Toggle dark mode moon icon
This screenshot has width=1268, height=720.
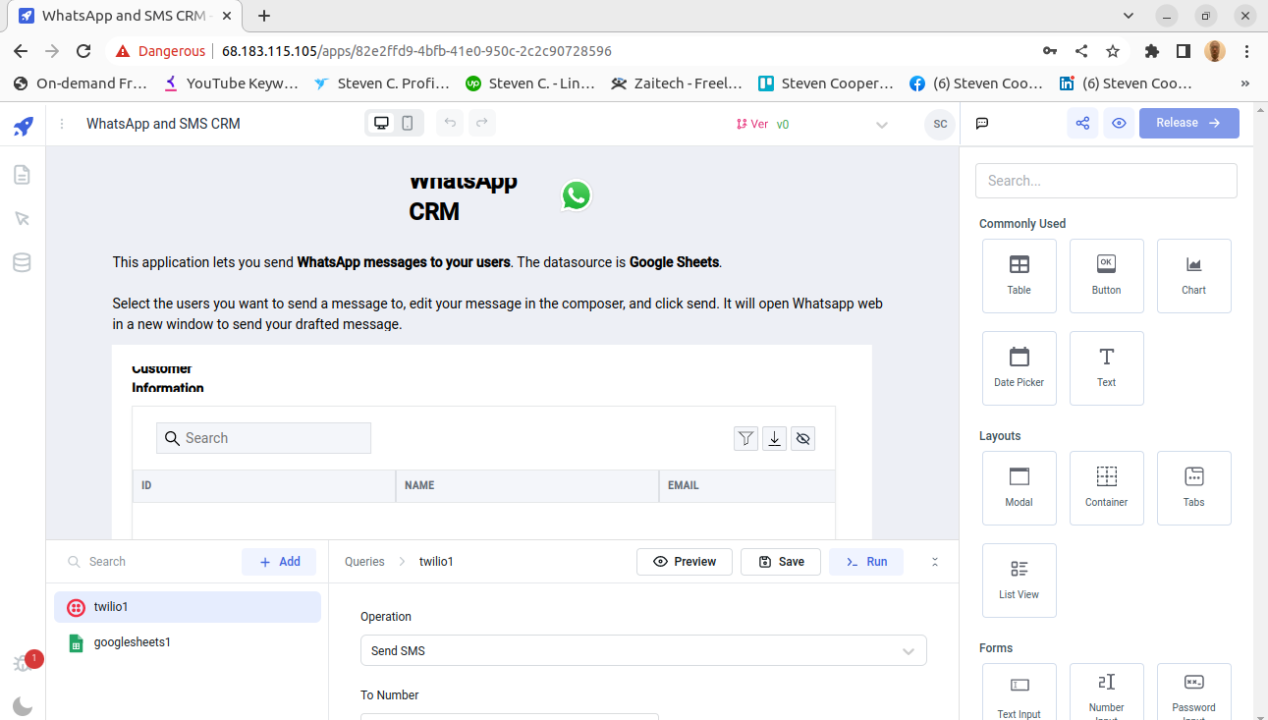23,705
